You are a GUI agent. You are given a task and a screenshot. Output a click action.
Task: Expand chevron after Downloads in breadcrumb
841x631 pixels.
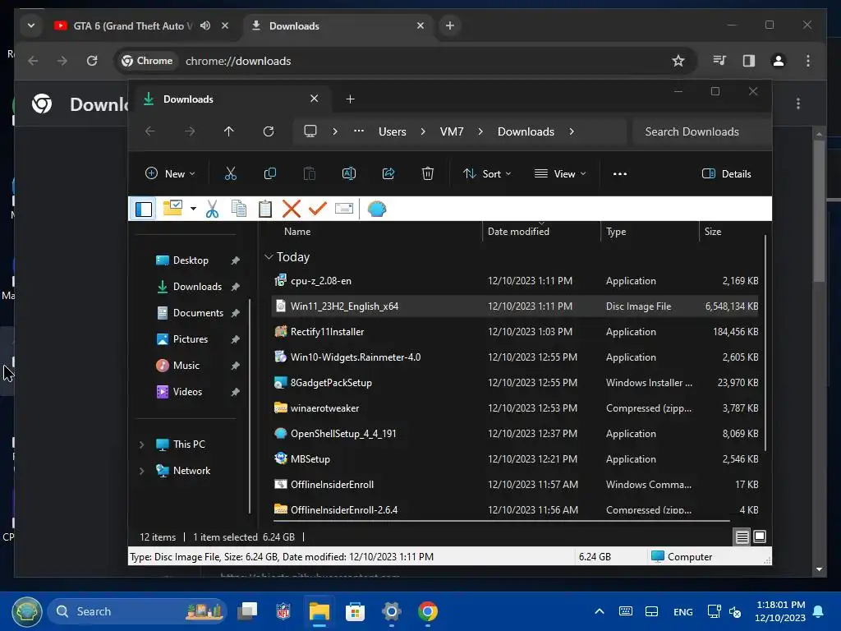pyautogui.click(x=572, y=131)
